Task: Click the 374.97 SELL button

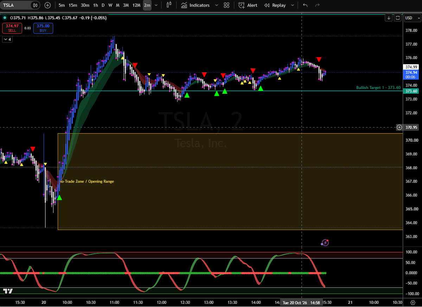Action: pyautogui.click(x=12, y=28)
